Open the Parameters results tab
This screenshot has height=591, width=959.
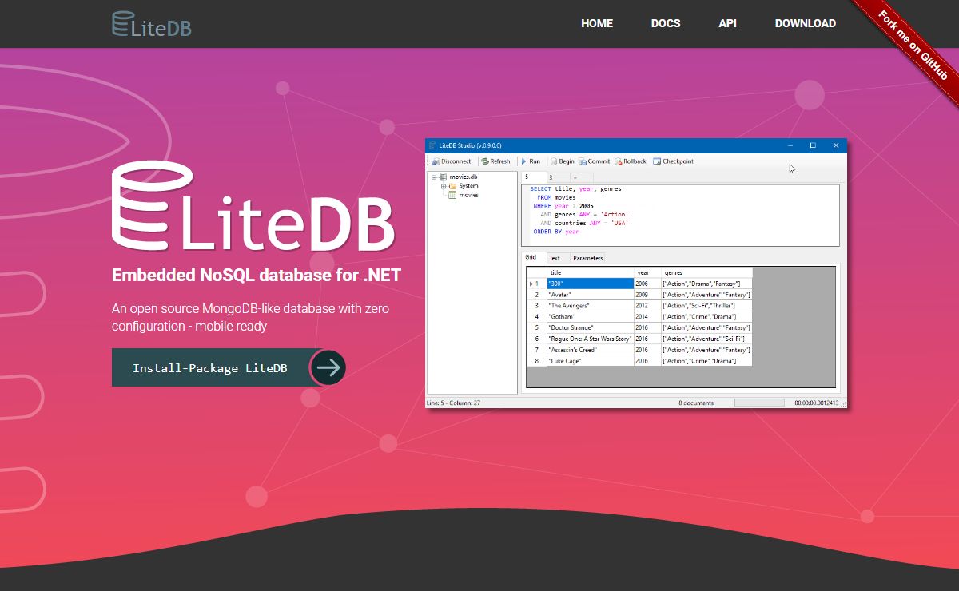[587, 258]
